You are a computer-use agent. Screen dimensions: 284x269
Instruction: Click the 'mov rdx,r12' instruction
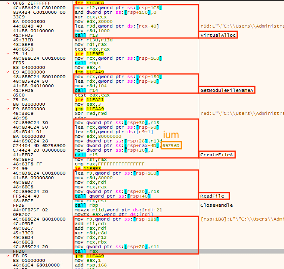coord(90,237)
